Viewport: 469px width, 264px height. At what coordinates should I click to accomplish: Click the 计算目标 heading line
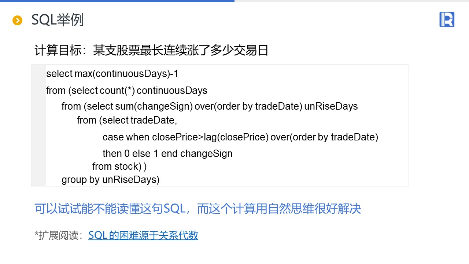151,50
